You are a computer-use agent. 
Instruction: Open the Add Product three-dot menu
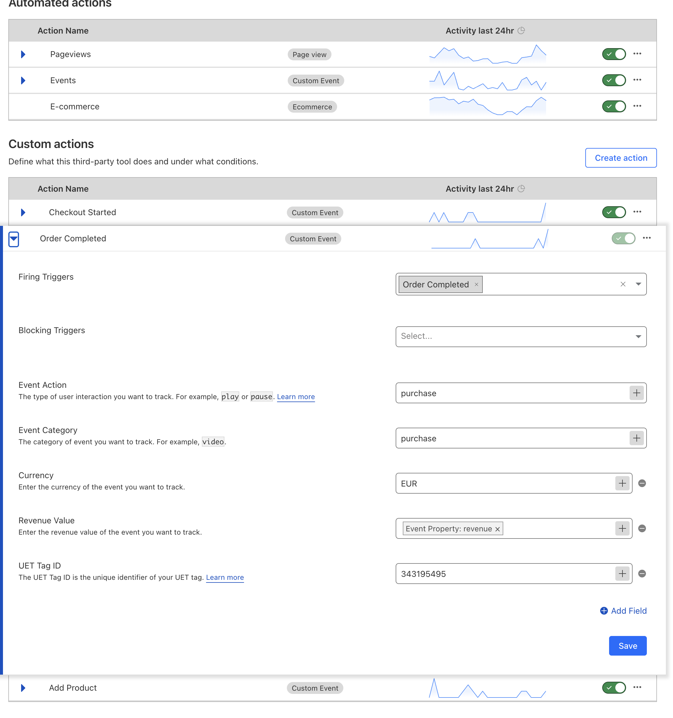coord(637,687)
